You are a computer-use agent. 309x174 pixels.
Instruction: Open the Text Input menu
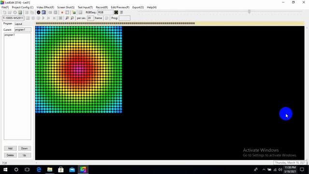pyautogui.click(x=85, y=7)
